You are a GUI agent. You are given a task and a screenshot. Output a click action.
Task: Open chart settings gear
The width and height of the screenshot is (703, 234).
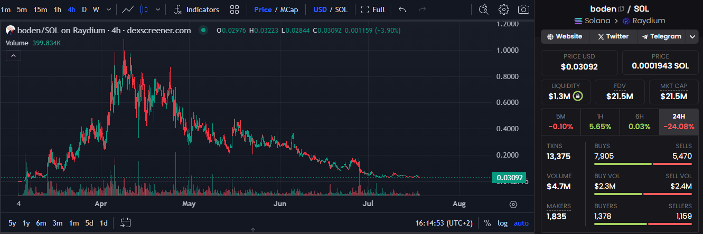pyautogui.click(x=504, y=9)
